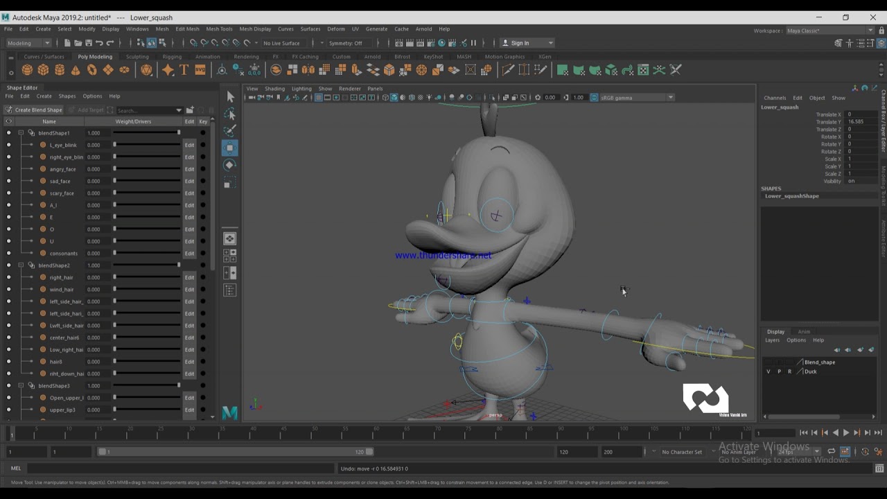Toggle visibility of the angry_face target
Viewport: 887px width, 499px height.
[x=8, y=169]
